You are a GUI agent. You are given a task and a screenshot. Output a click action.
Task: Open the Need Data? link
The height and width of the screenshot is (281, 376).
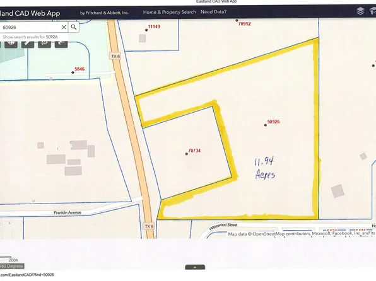coord(213,12)
